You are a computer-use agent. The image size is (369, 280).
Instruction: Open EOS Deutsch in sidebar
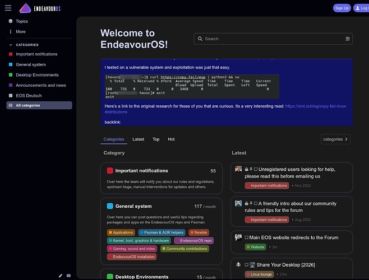(x=29, y=95)
